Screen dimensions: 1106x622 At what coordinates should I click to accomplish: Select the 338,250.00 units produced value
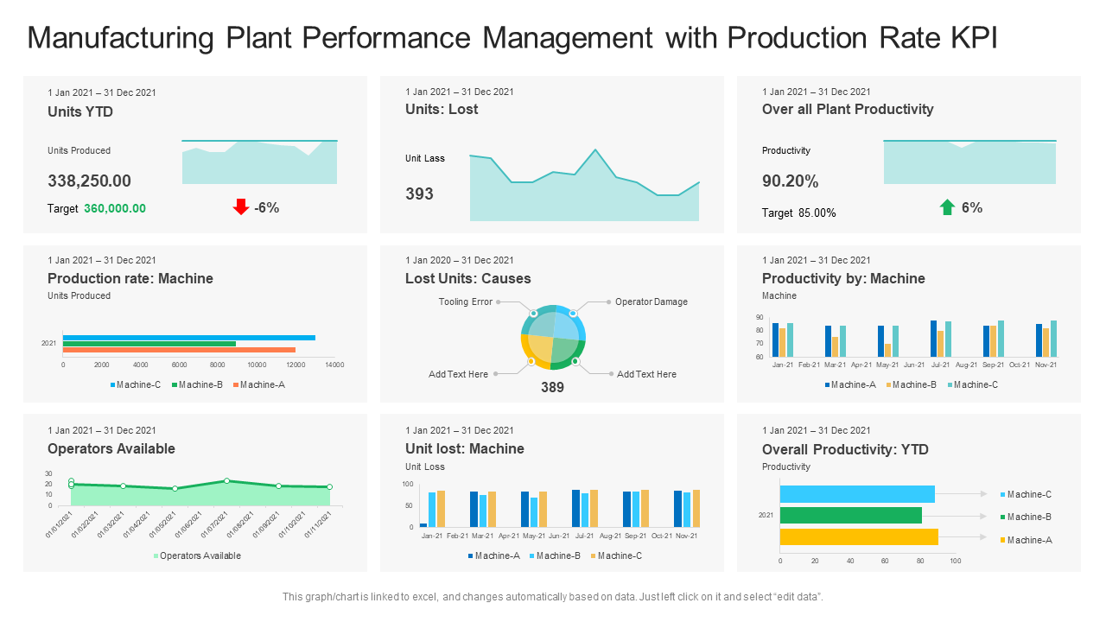pyautogui.click(x=89, y=181)
